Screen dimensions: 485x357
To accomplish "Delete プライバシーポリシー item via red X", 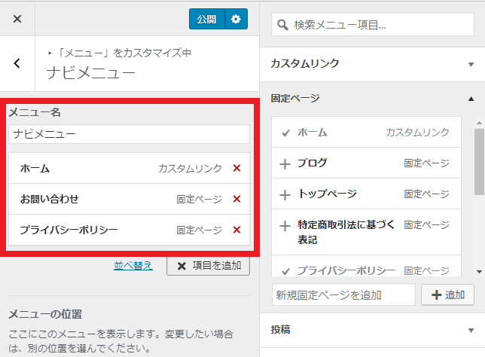I will click(236, 230).
